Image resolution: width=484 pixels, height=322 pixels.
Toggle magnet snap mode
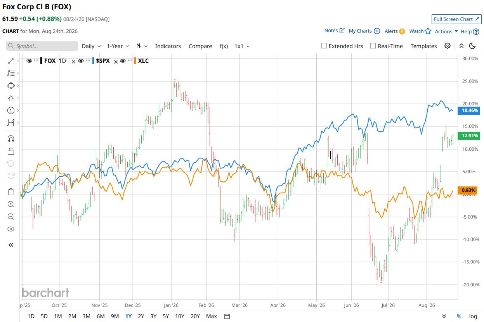[10, 139]
